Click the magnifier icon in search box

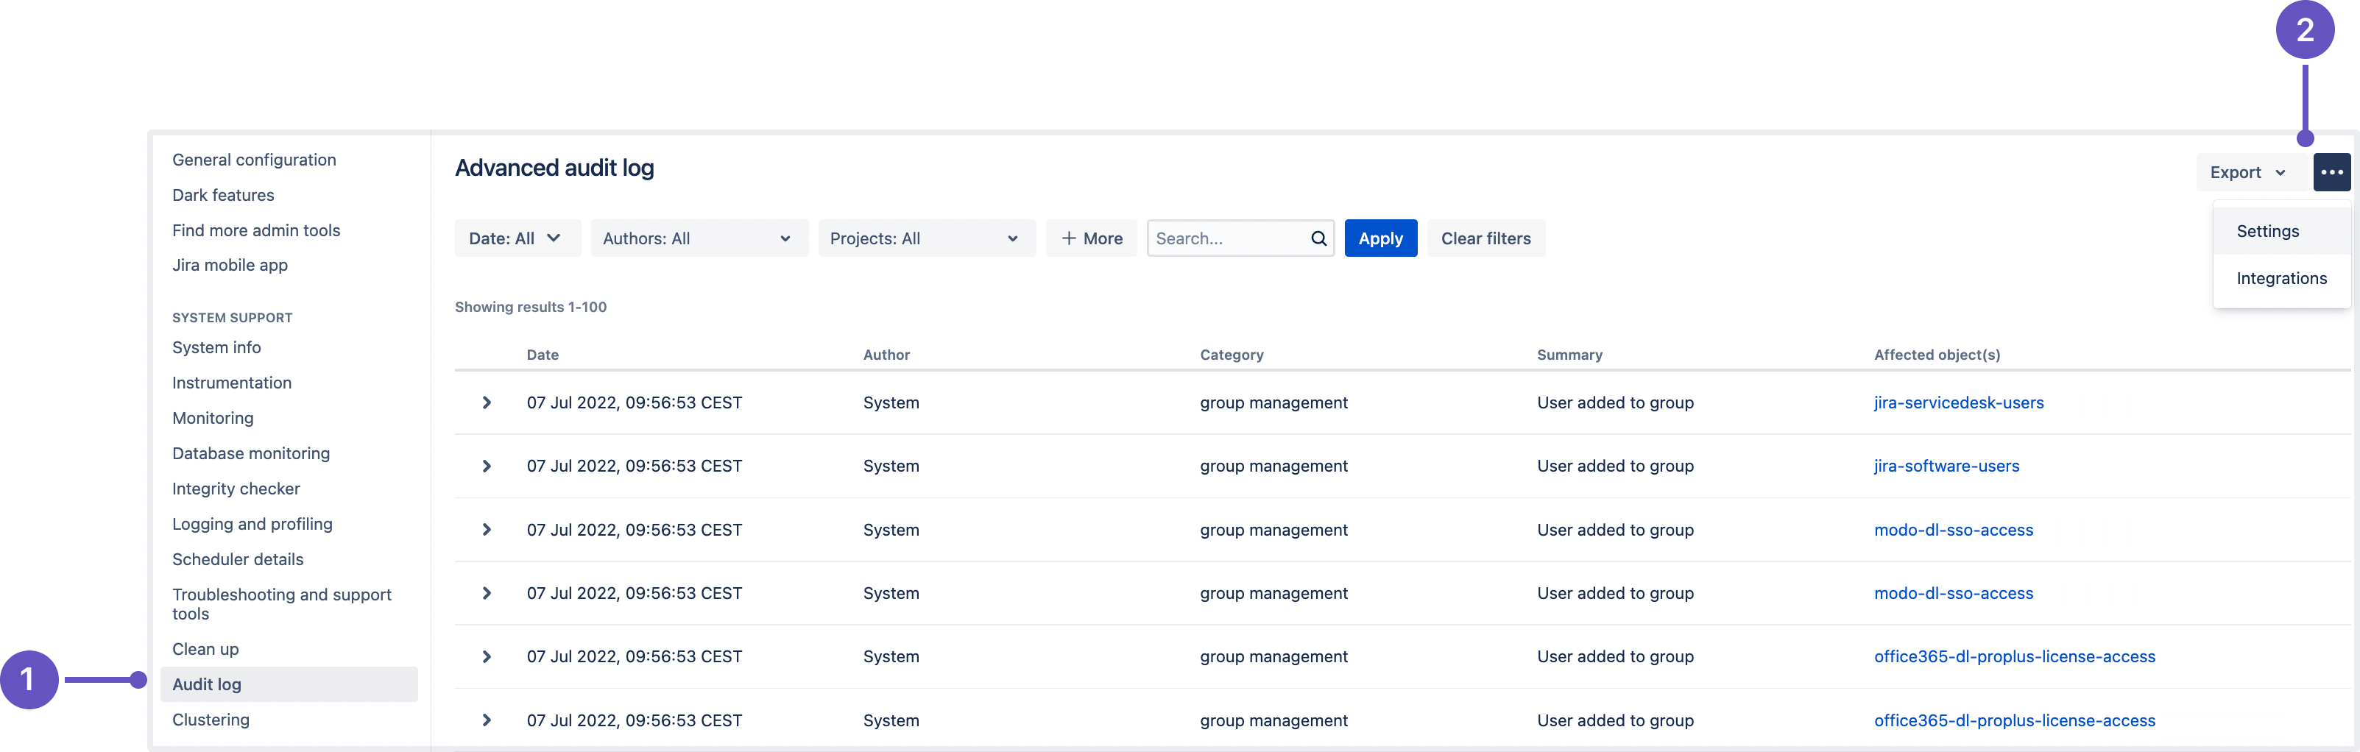point(1318,238)
